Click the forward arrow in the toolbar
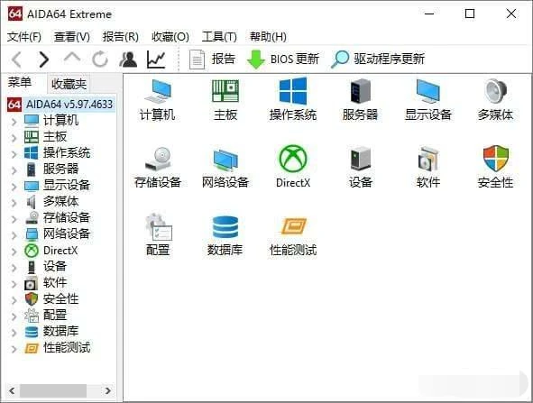The image size is (533, 403). click(43, 60)
